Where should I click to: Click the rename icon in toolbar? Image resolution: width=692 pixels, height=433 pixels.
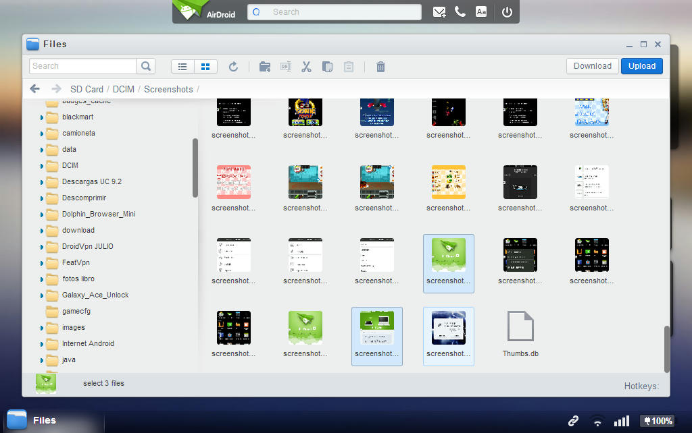(x=285, y=66)
